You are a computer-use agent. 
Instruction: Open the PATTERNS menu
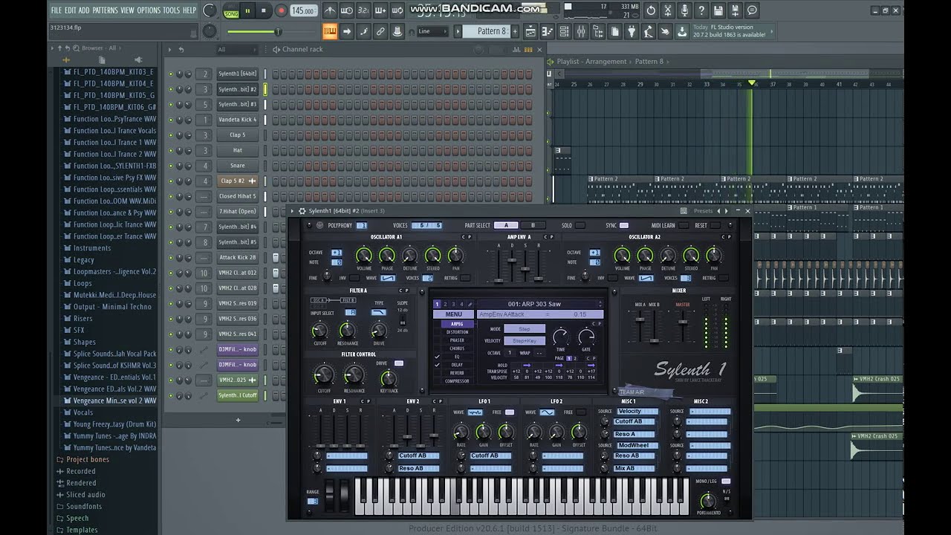click(x=106, y=10)
